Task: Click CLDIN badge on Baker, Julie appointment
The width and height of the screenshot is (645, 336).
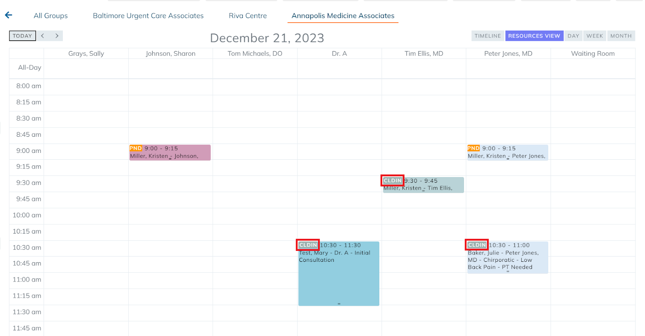Action: click(x=477, y=245)
